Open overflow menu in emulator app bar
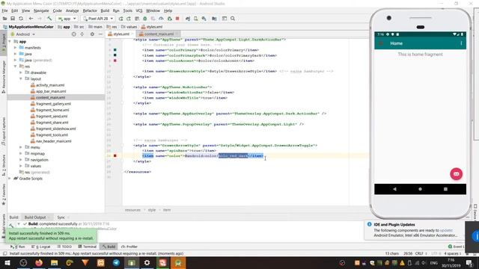This screenshot has height=269, width=479. pos(461,43)
